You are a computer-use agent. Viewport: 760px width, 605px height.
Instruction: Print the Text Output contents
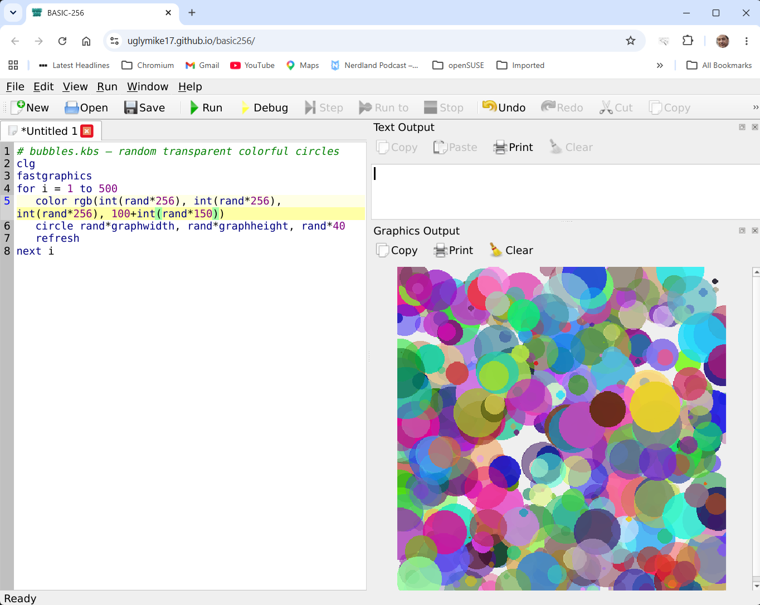[x=513, y=147]
